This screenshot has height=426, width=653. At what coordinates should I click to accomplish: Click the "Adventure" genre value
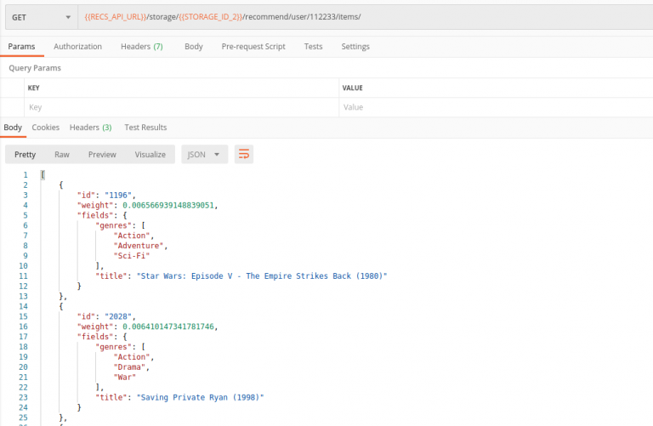[x=139, y=246]
